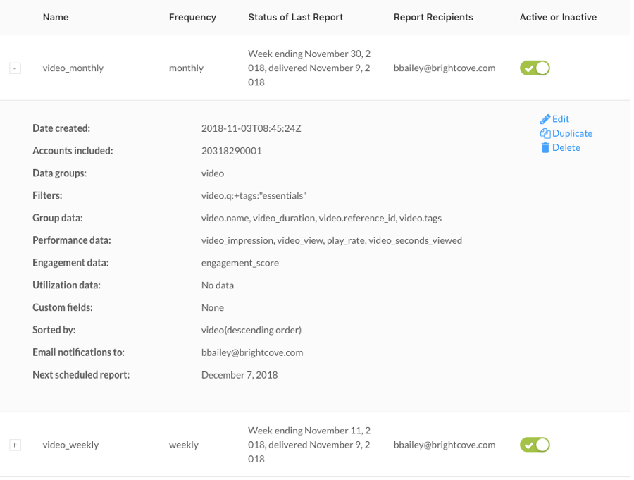The height and width of the screenshot is (480, 634).
Task: Disable the video_monthly report toggle
Action: [x=535, y=68]
